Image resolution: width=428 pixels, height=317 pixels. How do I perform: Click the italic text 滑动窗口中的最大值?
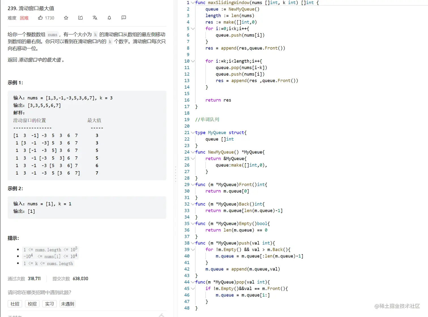coord(40,60)
